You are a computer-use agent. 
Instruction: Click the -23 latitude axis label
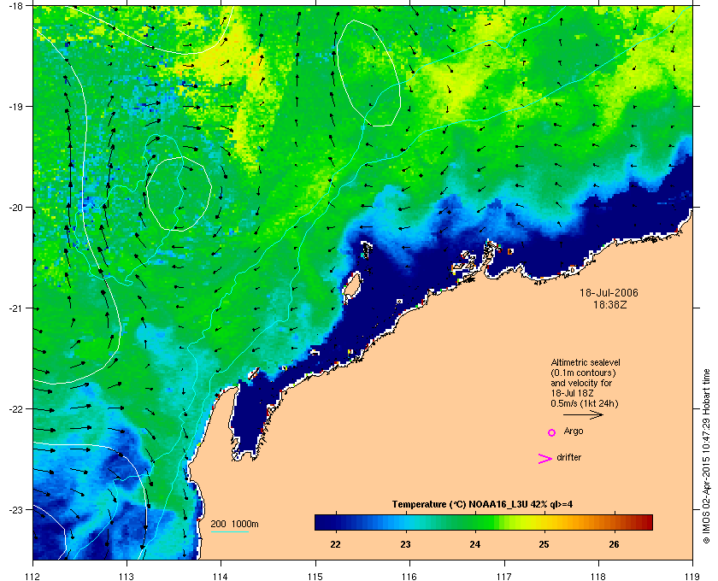click(15, 509)
